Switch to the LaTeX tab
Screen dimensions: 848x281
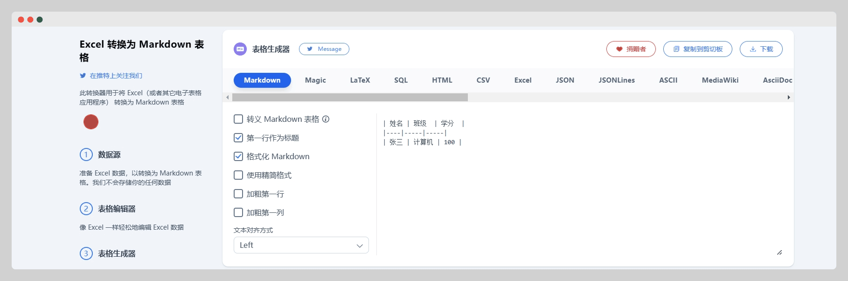pyautogui.click(x=360, y=80)
